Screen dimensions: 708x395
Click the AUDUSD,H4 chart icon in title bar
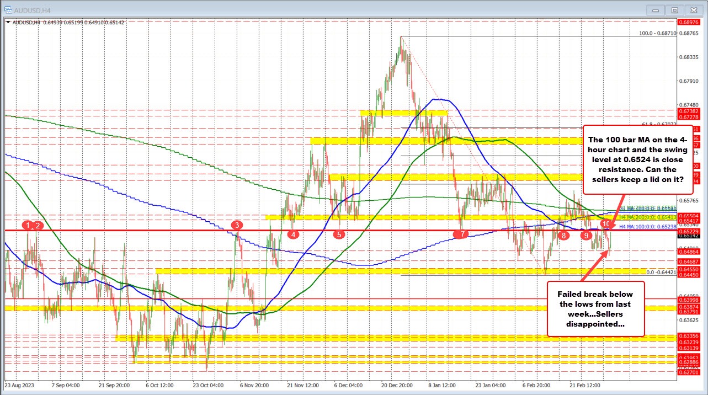[8, 9]
